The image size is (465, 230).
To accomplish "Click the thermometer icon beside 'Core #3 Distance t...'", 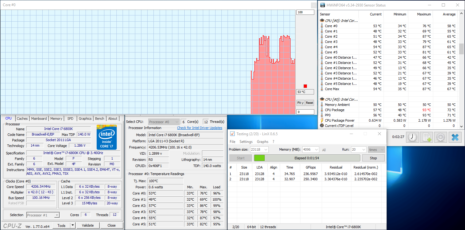I will pyautogui.click(x=322, y=73).
